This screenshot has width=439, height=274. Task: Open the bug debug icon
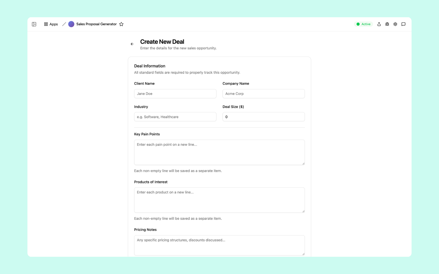387,24
